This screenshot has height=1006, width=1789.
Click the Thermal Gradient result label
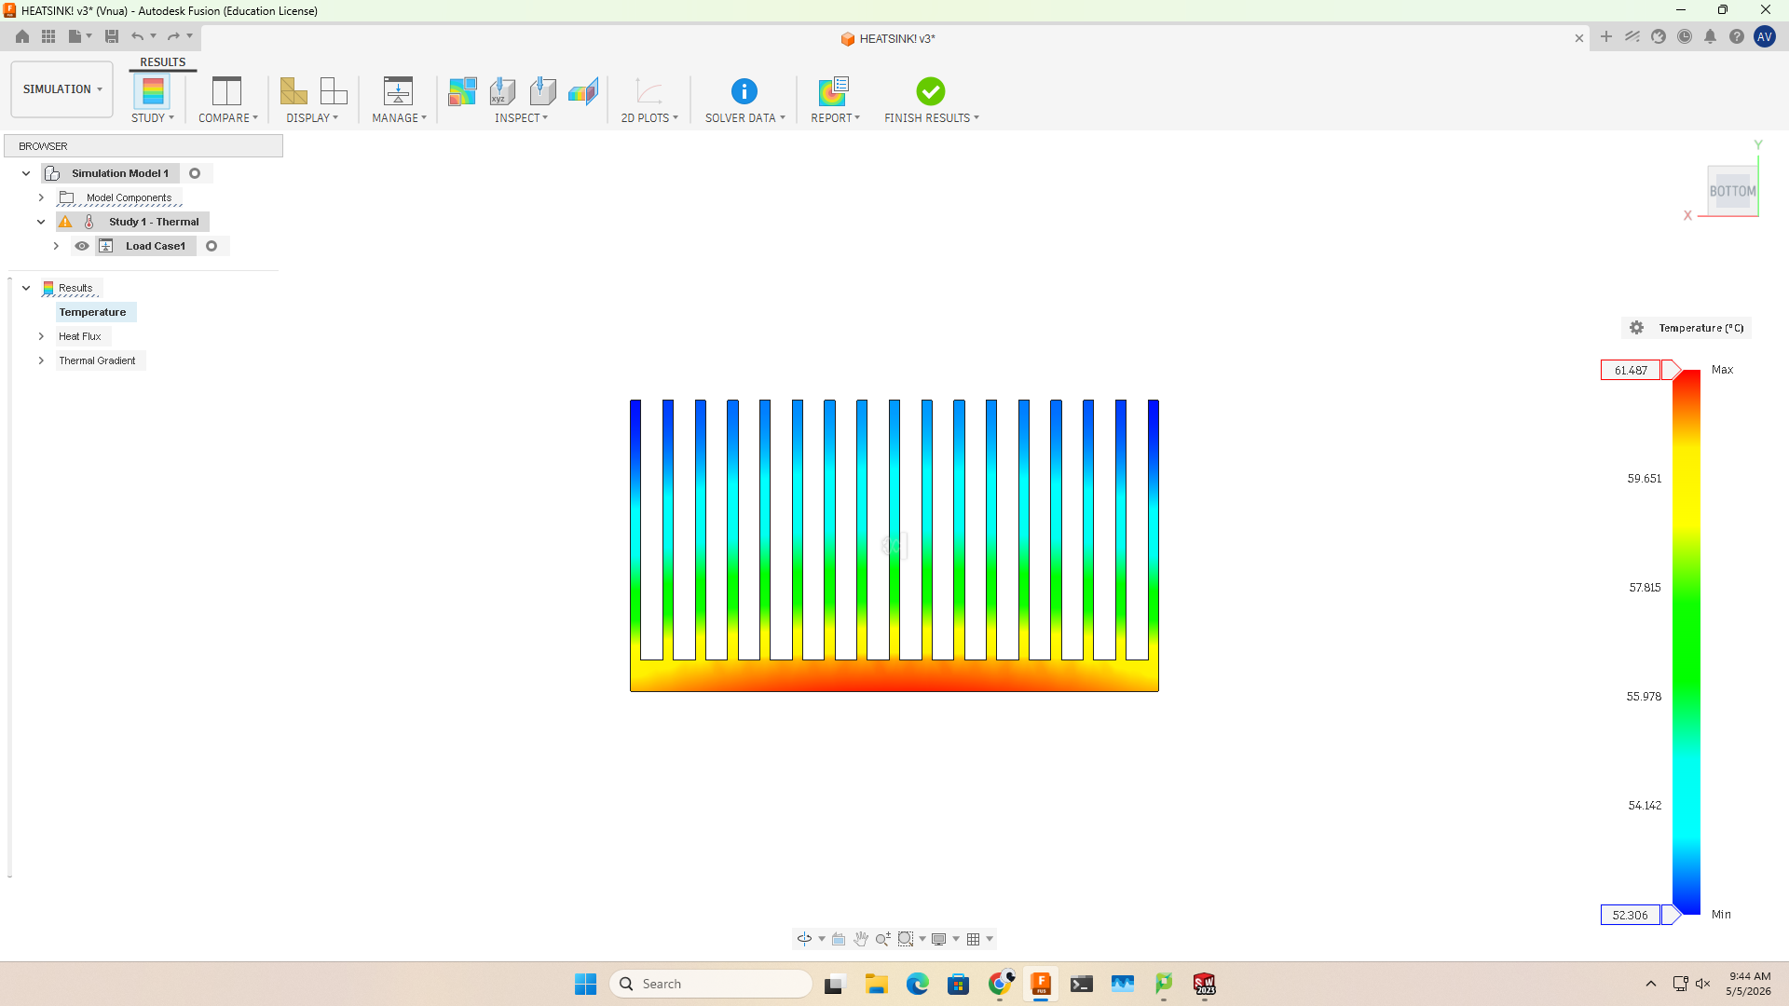[x=97, y=360]
